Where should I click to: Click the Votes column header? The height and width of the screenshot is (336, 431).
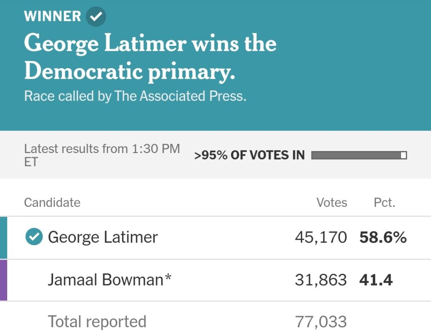pyautogui.click(x=332, y=203)
